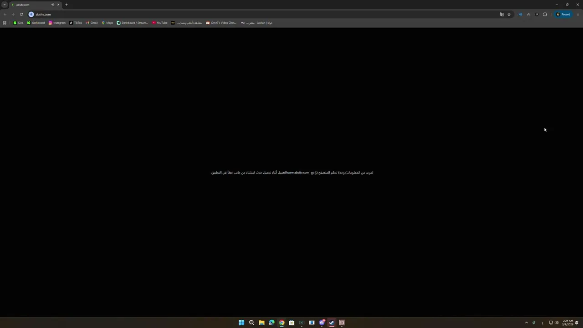Open the tab search dropdown arrow
Image resolution: width=583 pixels, height=328 pixels.
(5, 5)
